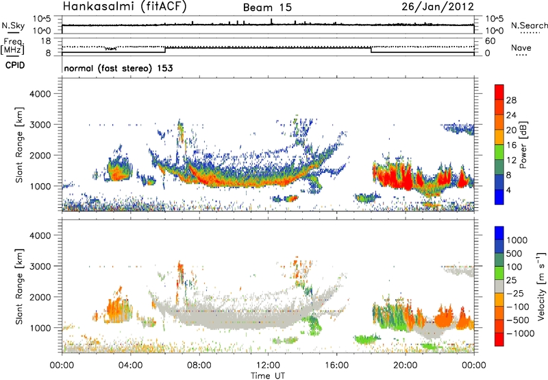
Task: Pick the bright blue bottom segment of the Power colorbar
Action: tap(499, 198)
